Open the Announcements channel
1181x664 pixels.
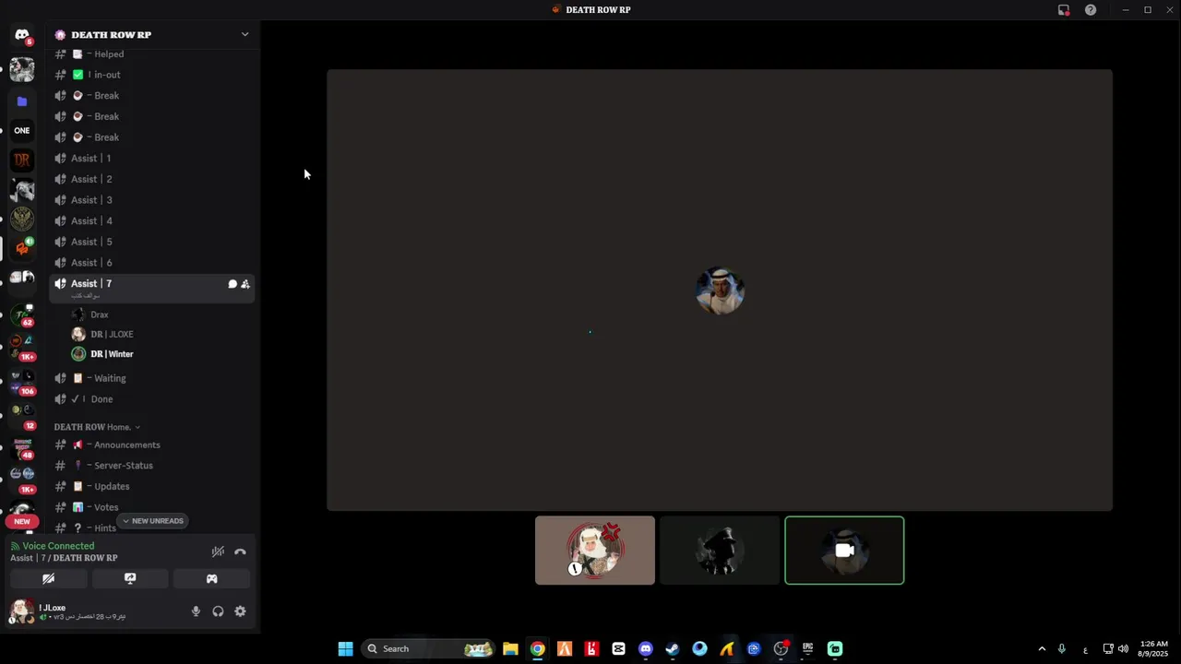click(151, 445)
